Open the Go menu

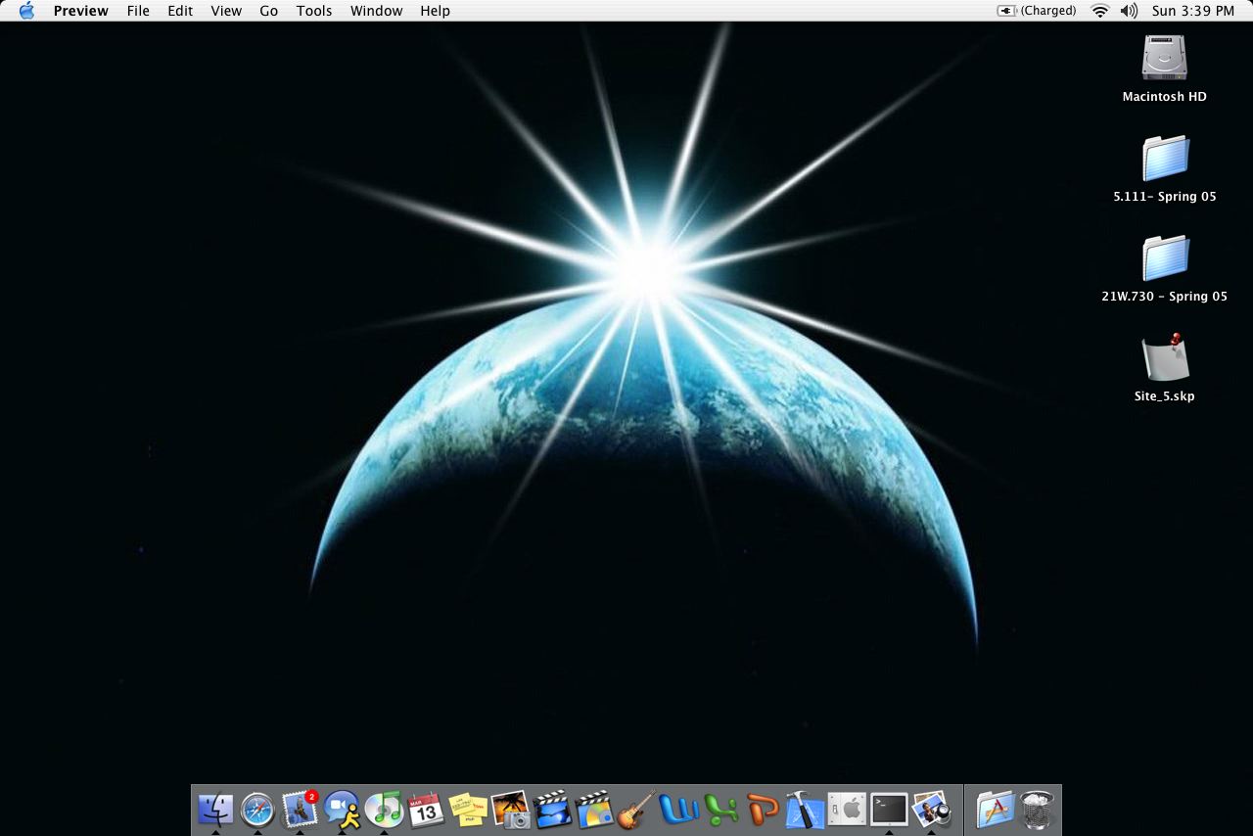(269, 11)
